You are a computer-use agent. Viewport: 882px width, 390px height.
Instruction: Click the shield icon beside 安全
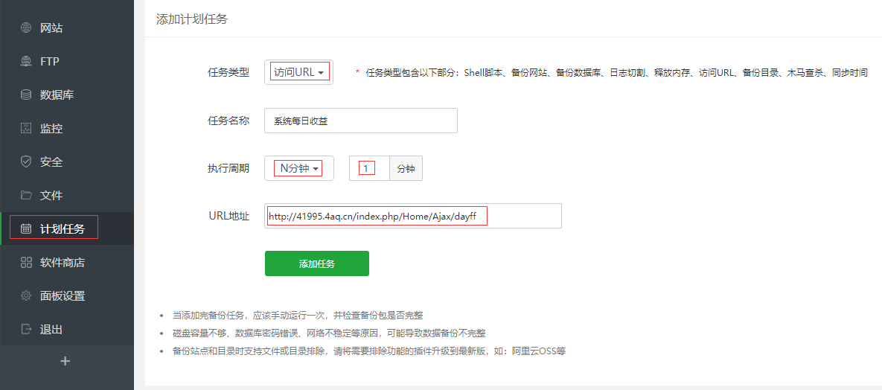tap(26, 162)
